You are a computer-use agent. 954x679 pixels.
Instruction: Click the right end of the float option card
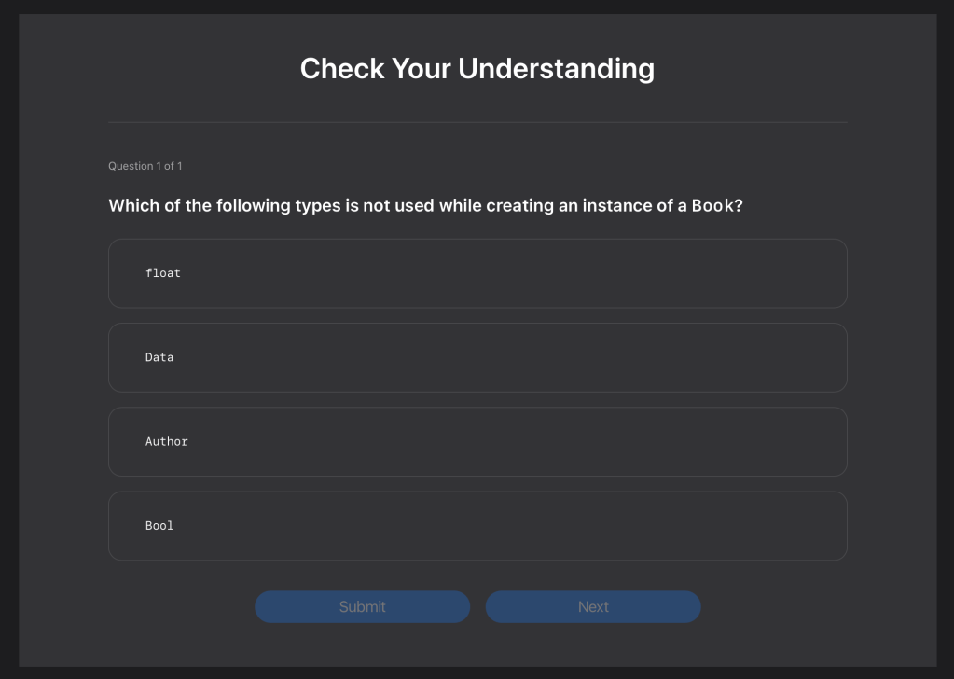pyautogui.click(x=821, y=273)
